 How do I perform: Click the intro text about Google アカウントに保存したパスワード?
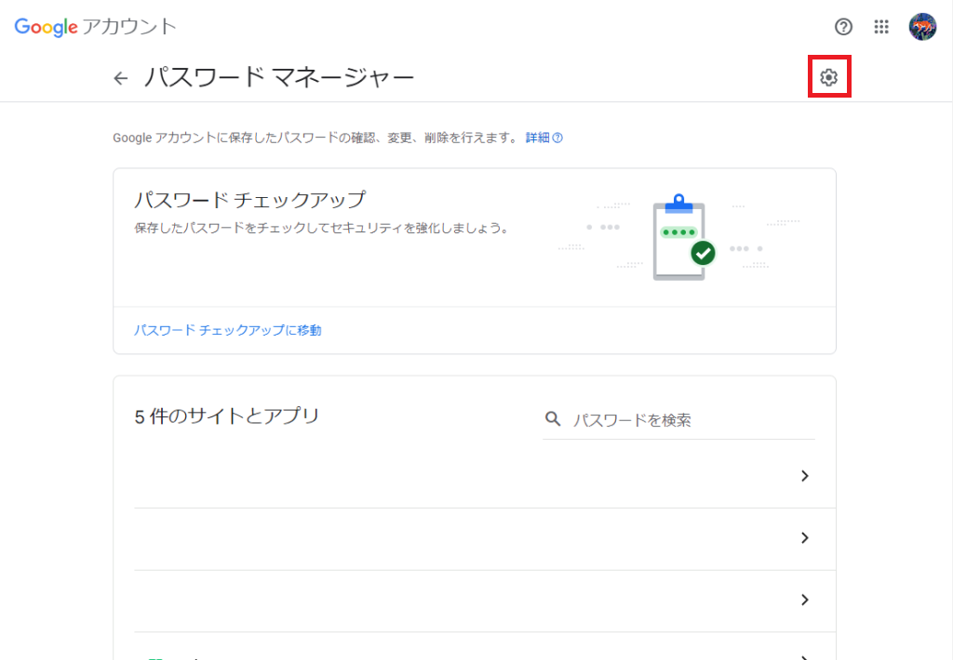point(315,138)
